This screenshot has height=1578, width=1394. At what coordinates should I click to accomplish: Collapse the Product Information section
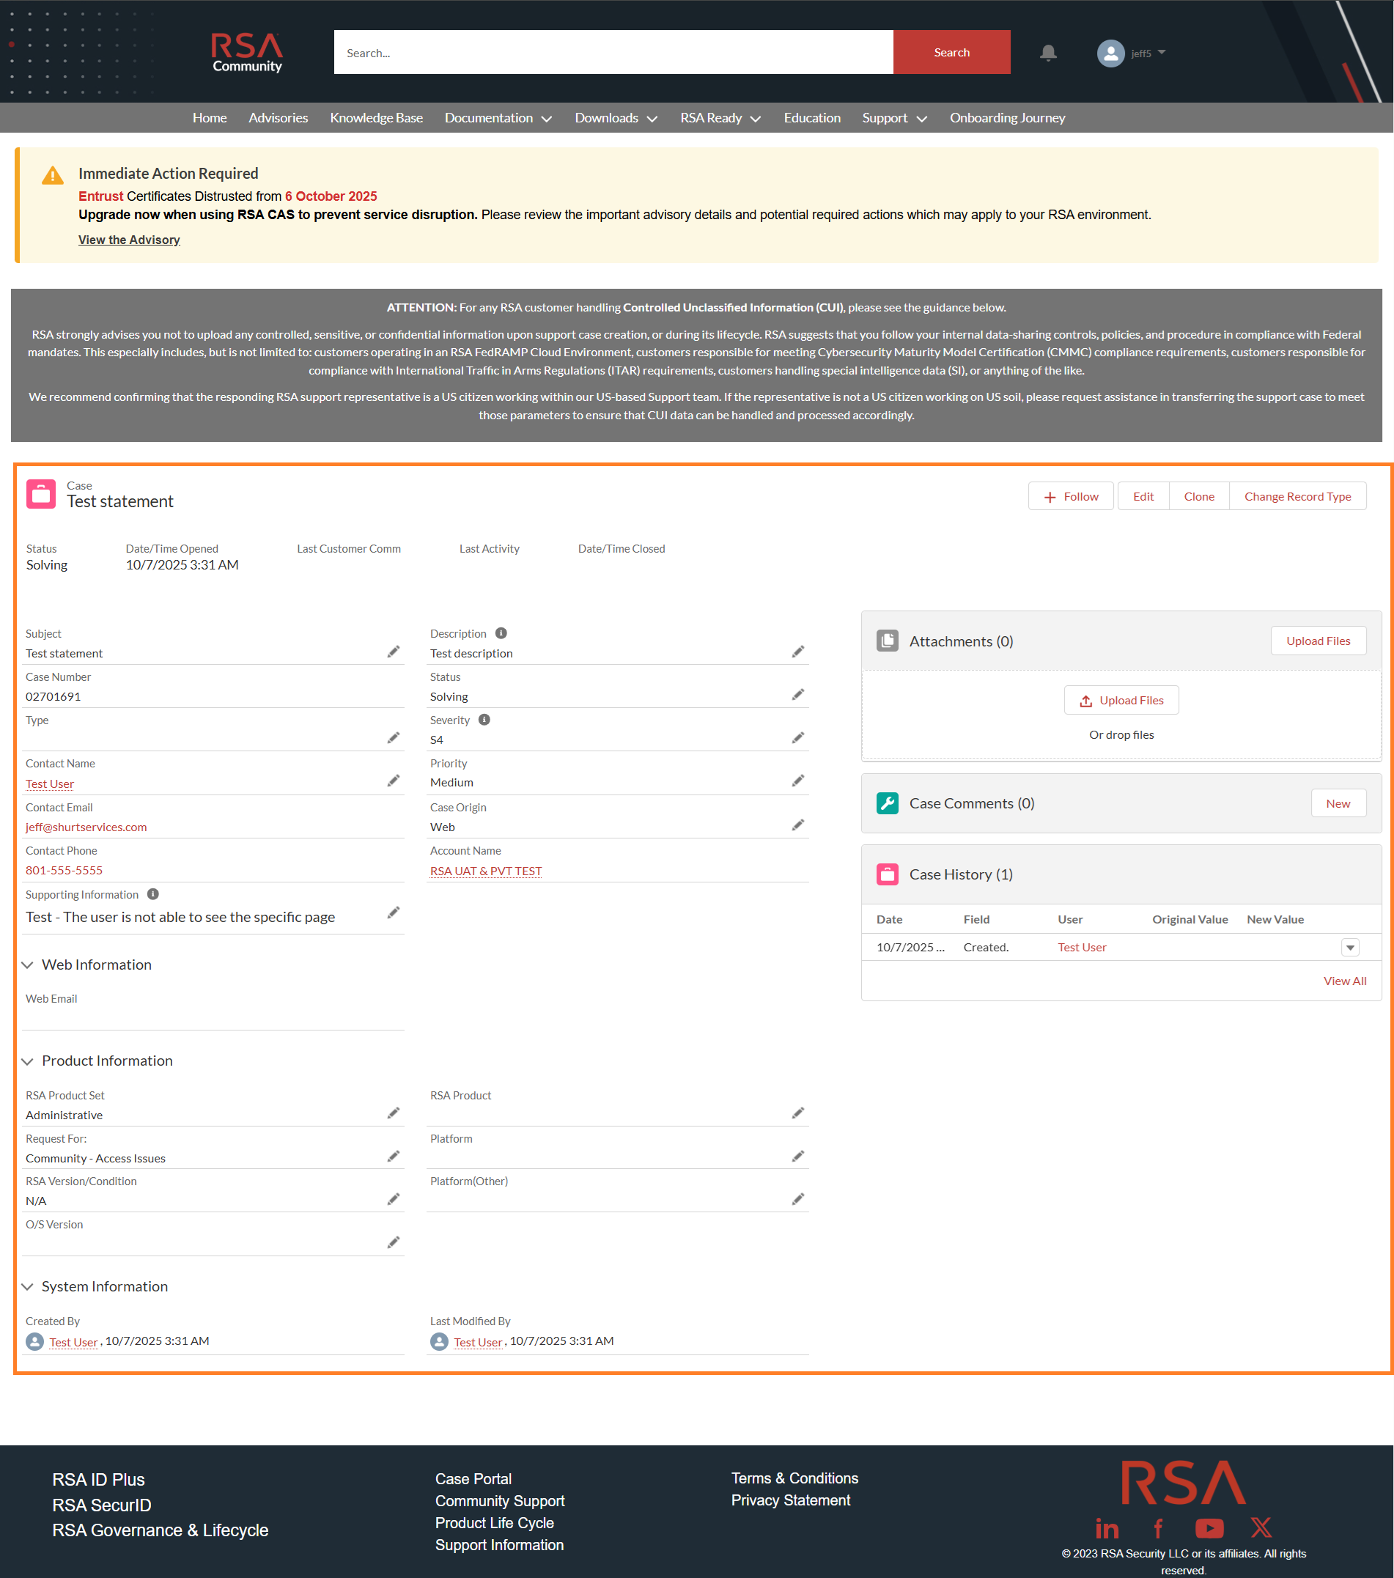[x=28, y=1061]
